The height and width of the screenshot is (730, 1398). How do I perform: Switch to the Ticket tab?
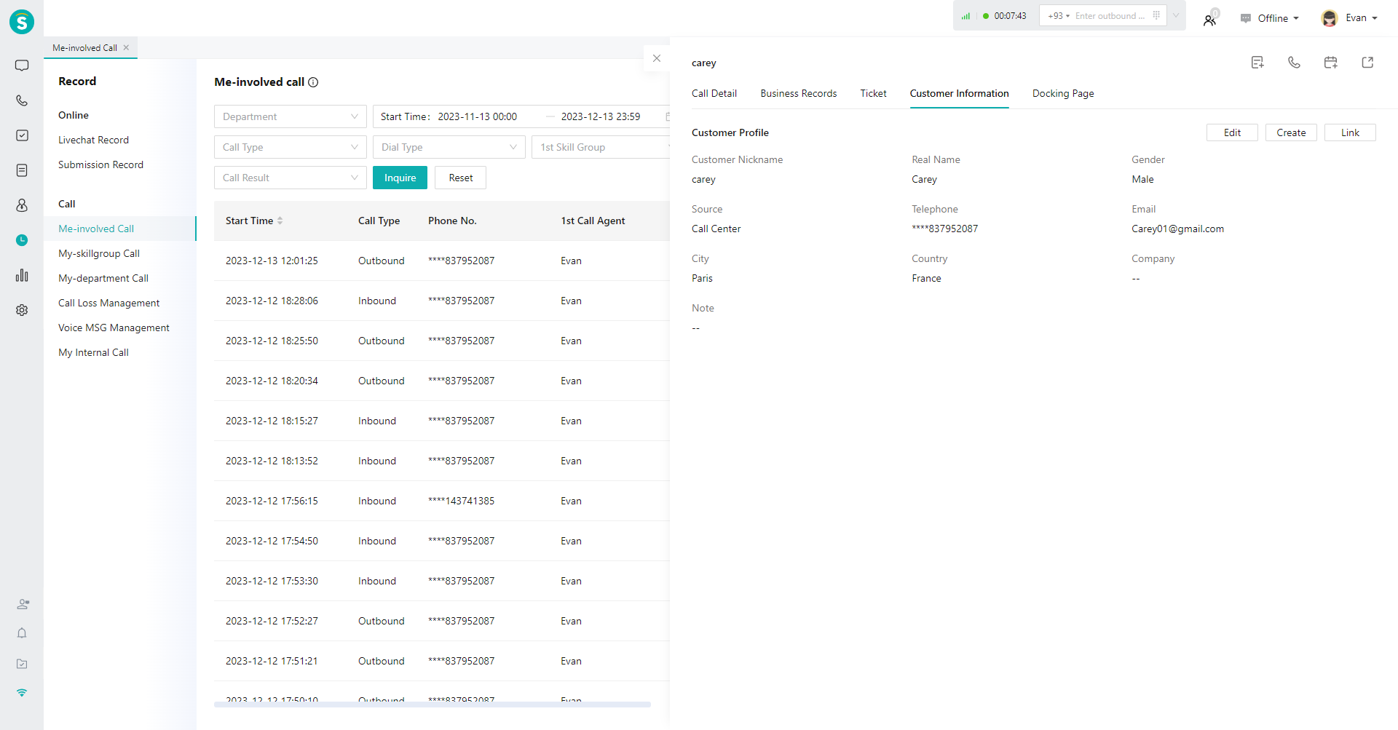click(x=873, y=93)
